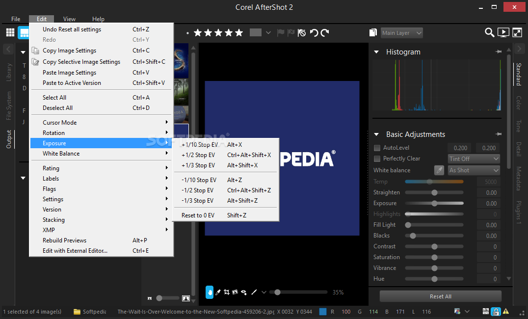Open White Balance submenu
Viewport: 528px width, 319px height.
[x=101, y=154]
